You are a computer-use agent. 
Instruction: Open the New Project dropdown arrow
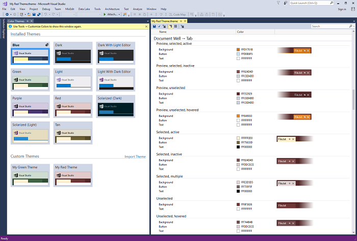pyautogui.click(x=25, y=15)
